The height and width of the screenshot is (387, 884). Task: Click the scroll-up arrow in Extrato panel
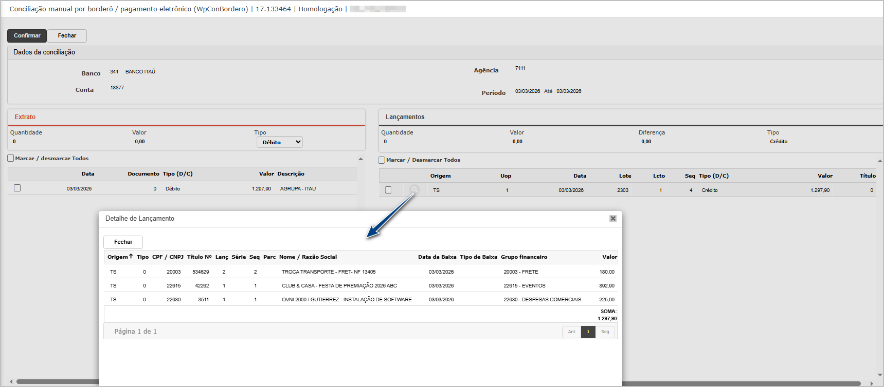360,159
